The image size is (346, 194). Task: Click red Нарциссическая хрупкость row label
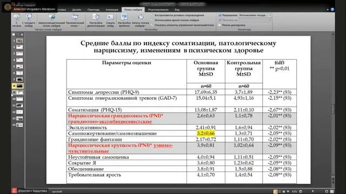point(121,148)
